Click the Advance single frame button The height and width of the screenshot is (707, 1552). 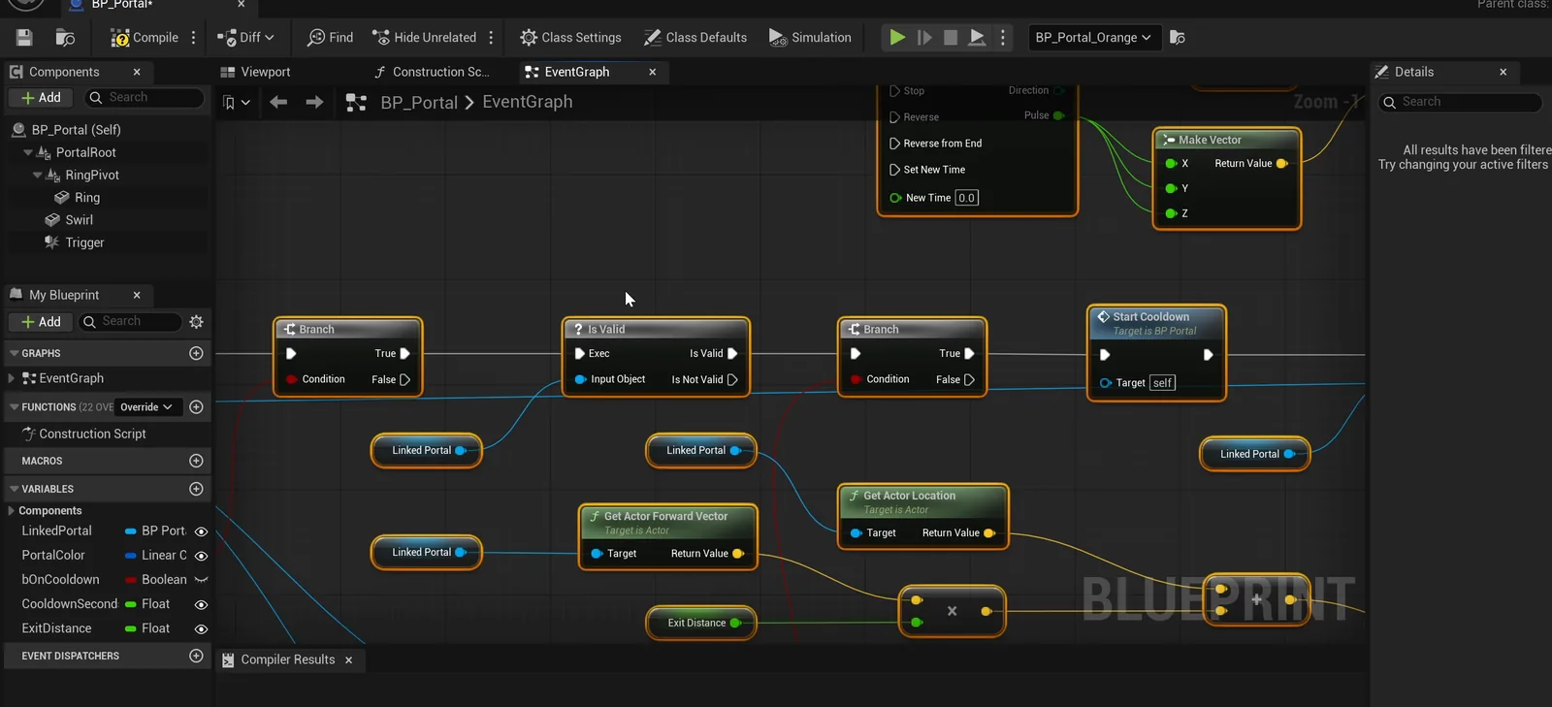[x=924, y=38]
